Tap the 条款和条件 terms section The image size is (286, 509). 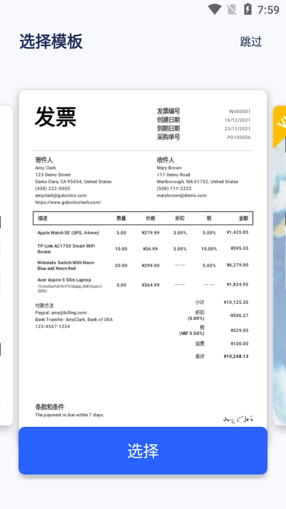click(x=69, y=410)
